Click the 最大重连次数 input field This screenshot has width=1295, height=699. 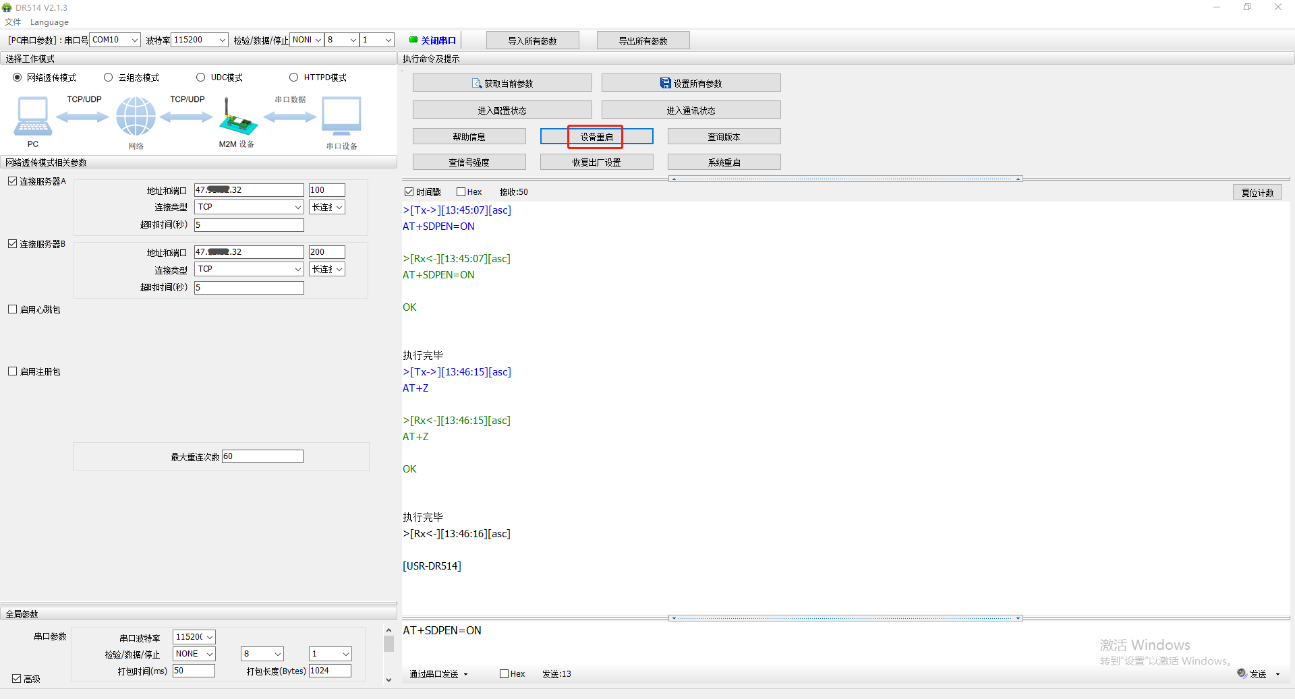pyautogui.click(x=262, y=456)
